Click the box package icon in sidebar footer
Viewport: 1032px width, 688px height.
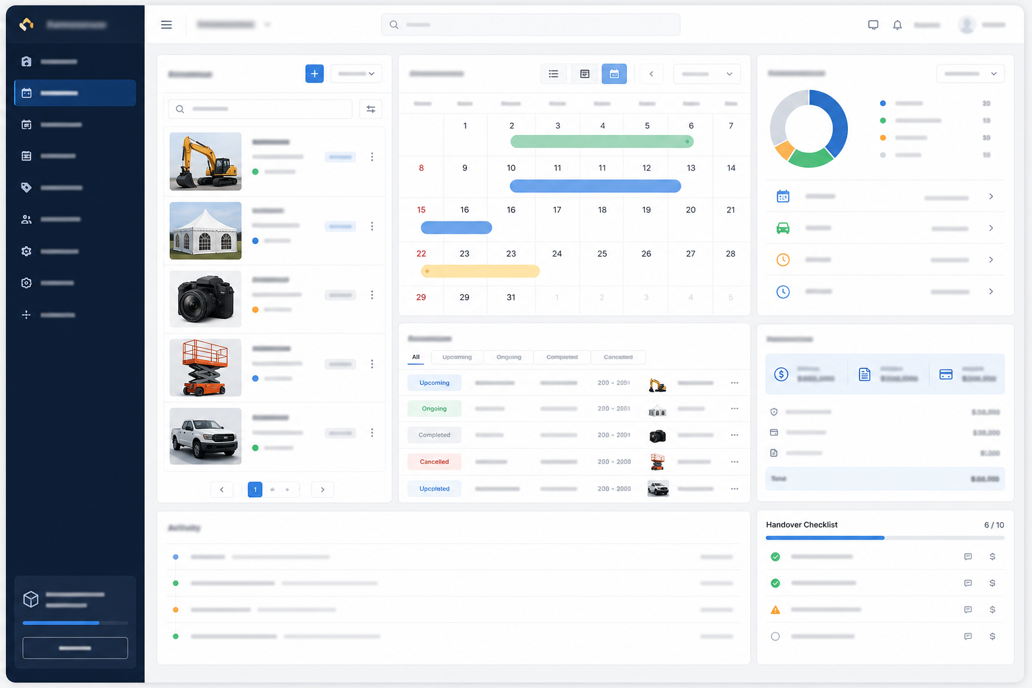point(31,599)
